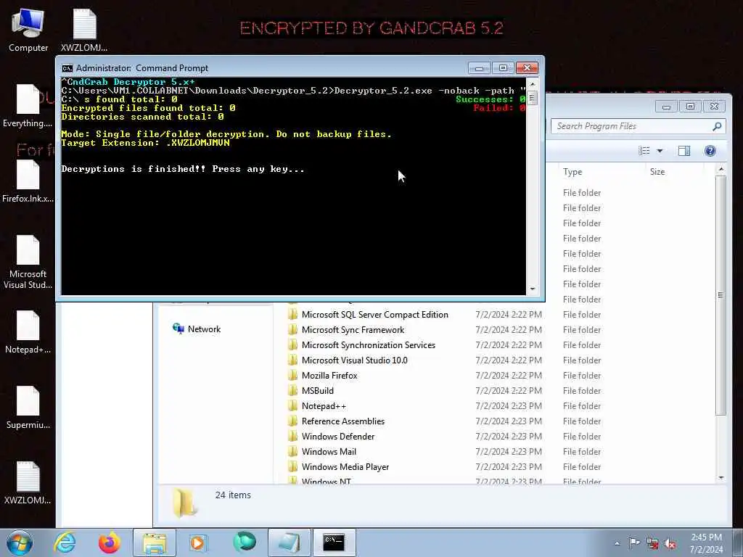Click the Explorer list scroll-down arrow
Viewport: 743px width, 557px height.
[721, 478]
